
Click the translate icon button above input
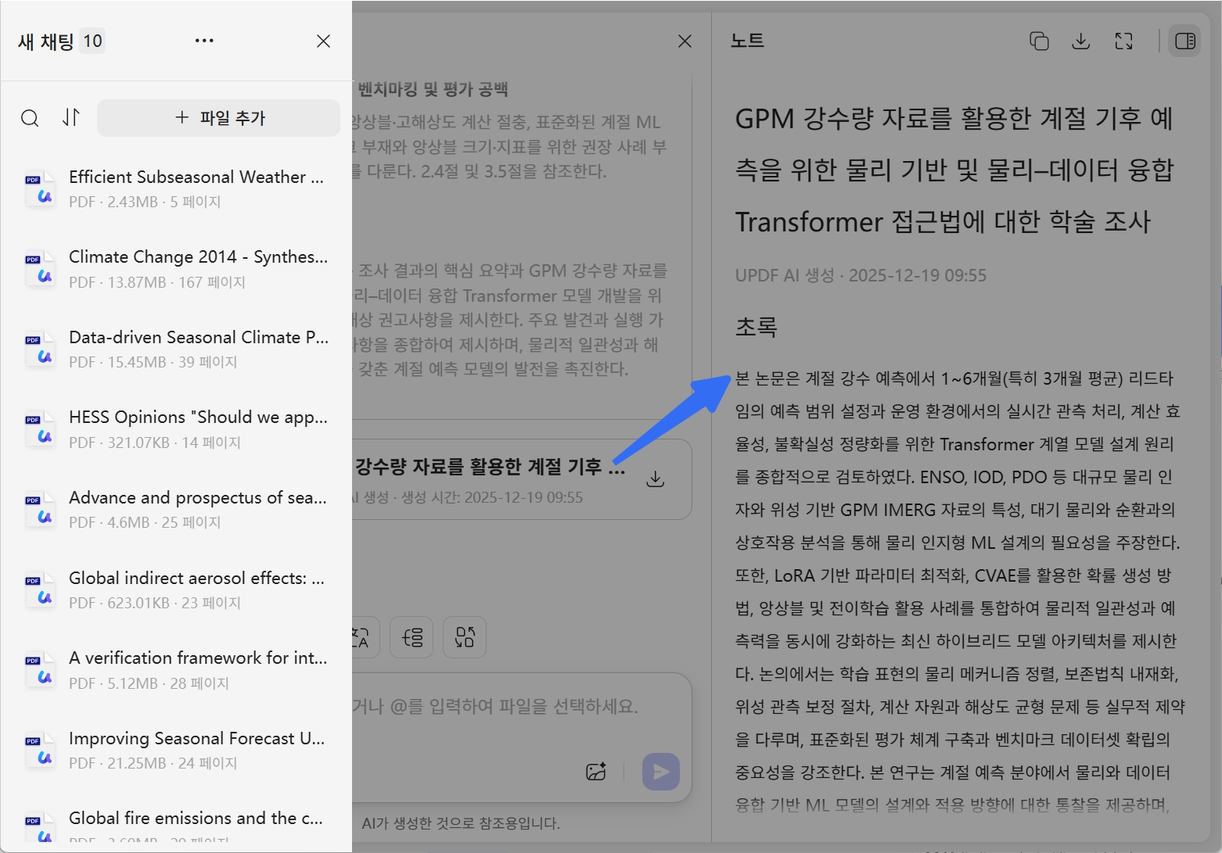click(361, 637)
